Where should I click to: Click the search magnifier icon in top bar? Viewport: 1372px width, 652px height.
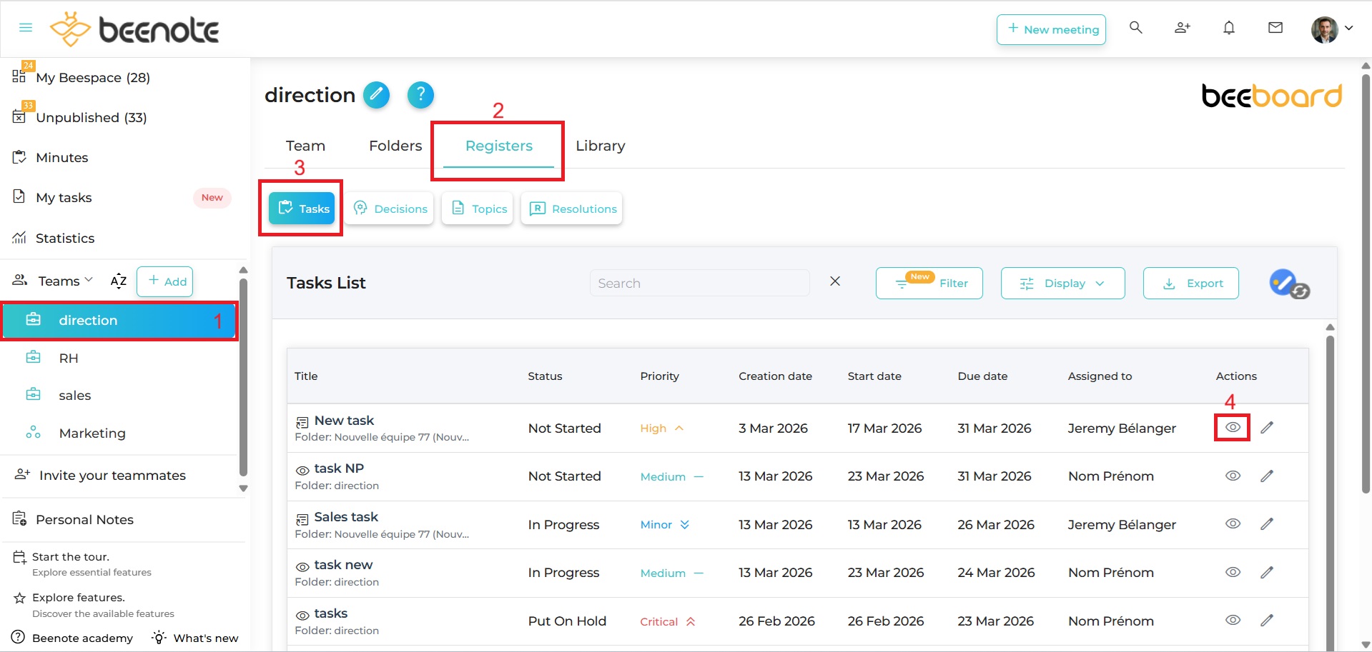pyautogui.click(x=1135, y=27)
